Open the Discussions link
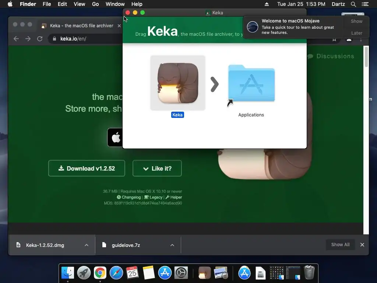This screenshot has height=283, width=377. (331, 56)
